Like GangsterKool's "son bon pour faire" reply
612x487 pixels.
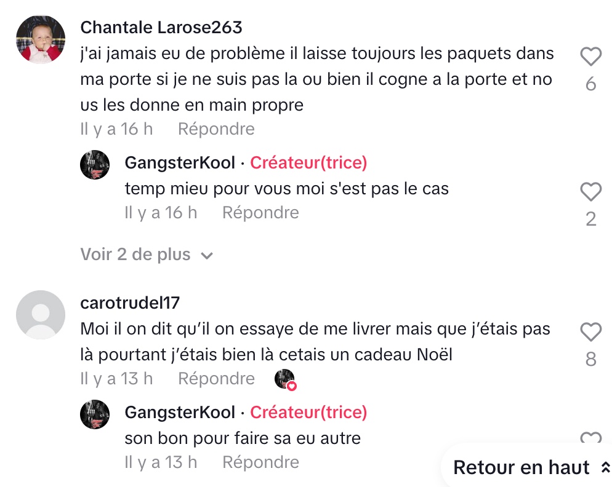[590, 437]
